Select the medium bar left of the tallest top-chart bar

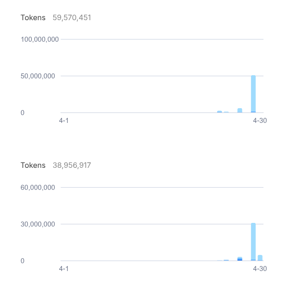coord(240,111)
